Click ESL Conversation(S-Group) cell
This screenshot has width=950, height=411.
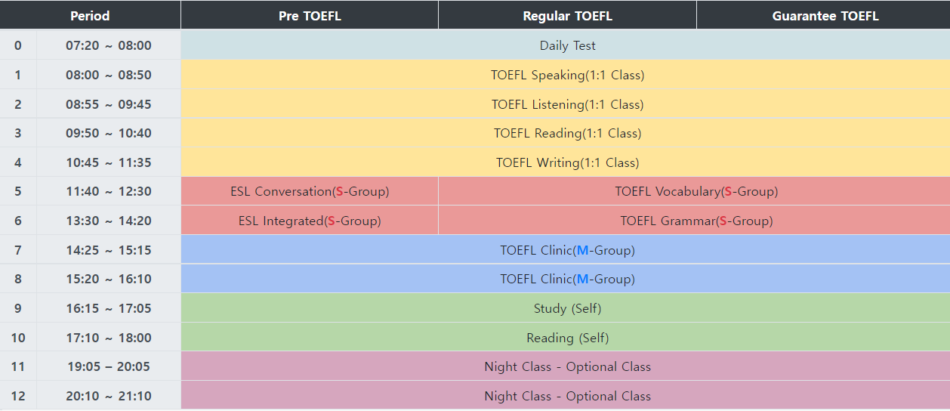310,191
